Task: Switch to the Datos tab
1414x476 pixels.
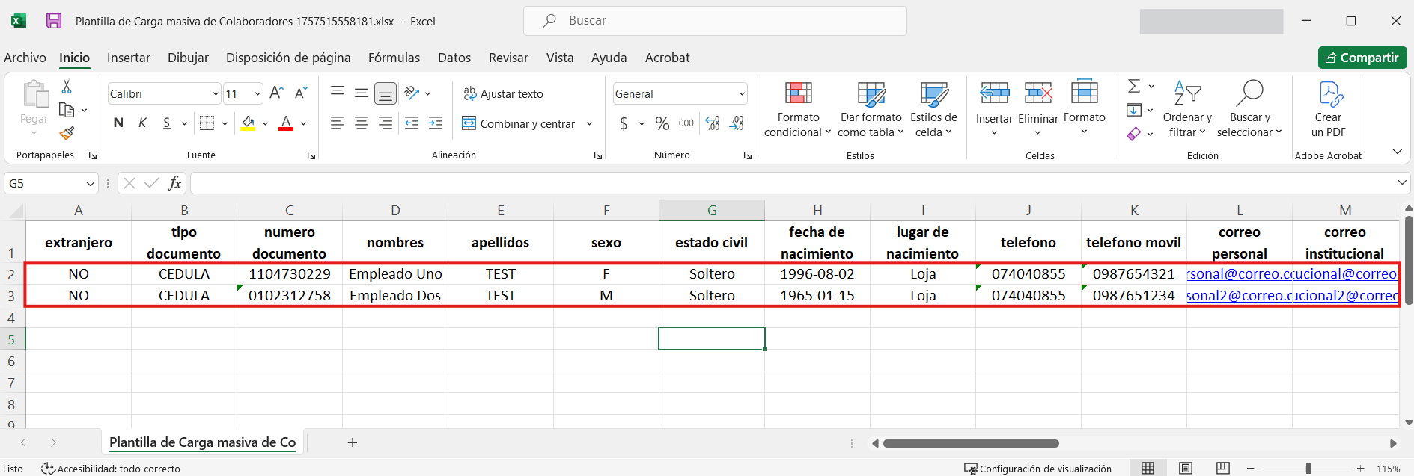Action: [x=454, y=58]
